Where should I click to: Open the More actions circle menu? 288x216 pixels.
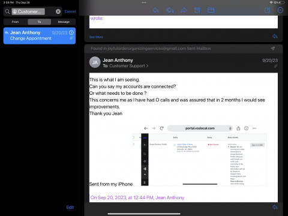pos(280,10)
